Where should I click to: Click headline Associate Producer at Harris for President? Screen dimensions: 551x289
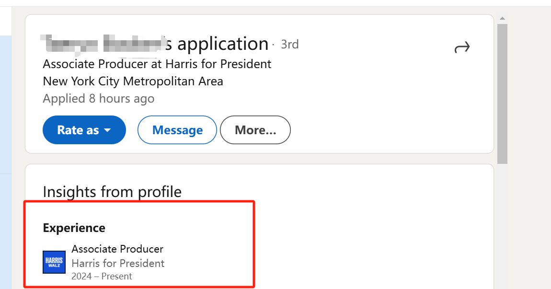[x=157, y=64]
